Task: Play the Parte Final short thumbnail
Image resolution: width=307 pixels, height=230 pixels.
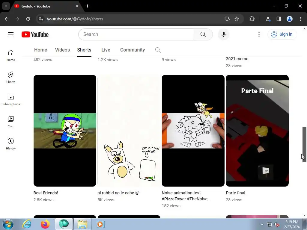Action: click(x=257, y=131)
